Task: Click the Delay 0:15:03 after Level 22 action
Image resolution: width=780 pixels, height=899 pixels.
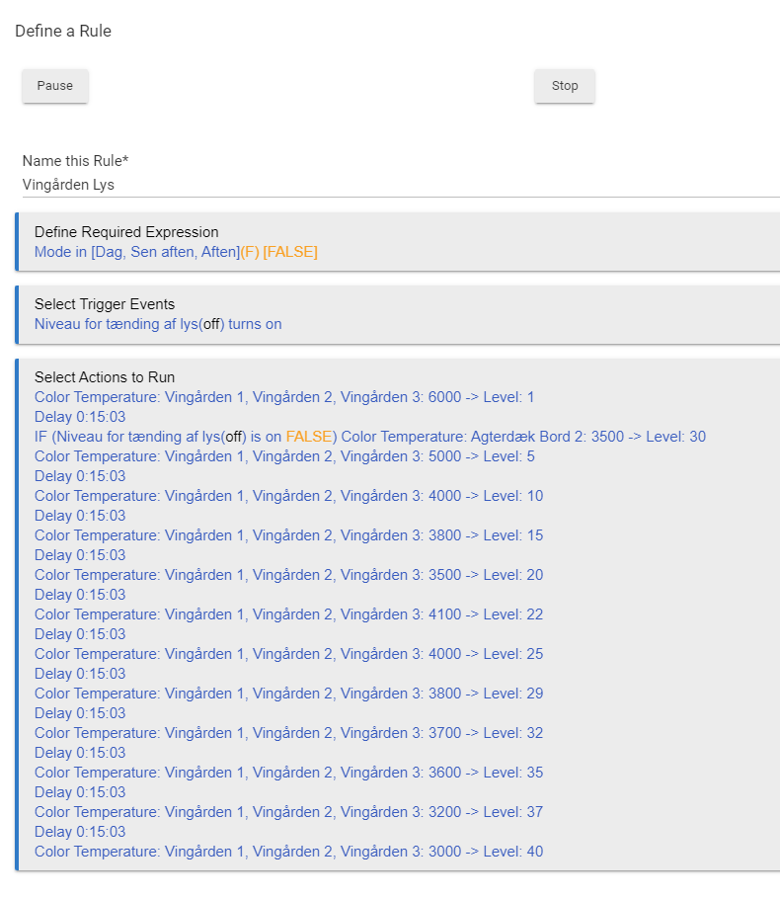Action: click(x=80, y=634)
